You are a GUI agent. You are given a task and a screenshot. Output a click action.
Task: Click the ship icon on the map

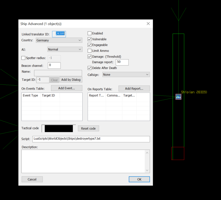178,97
